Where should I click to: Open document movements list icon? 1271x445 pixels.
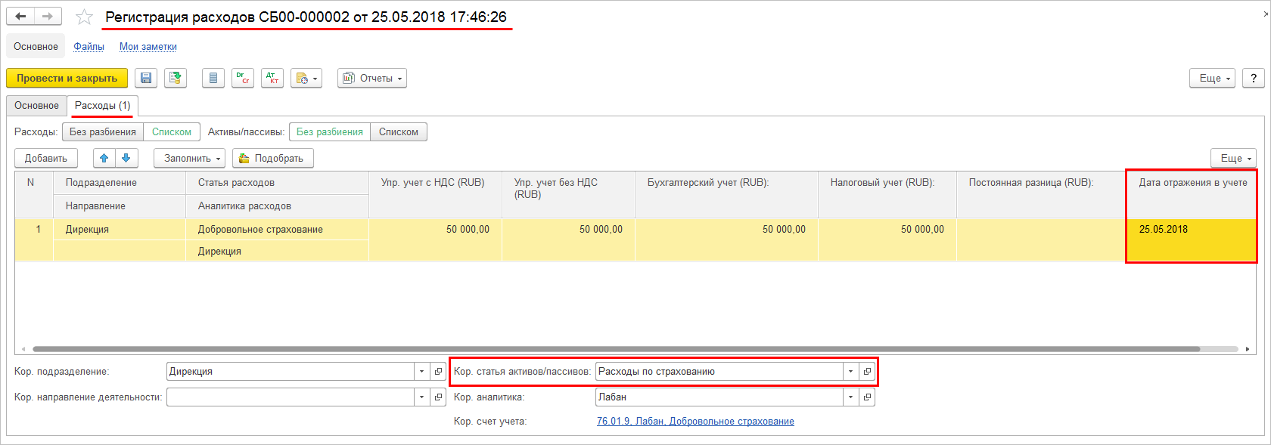(x=213, y=78)
